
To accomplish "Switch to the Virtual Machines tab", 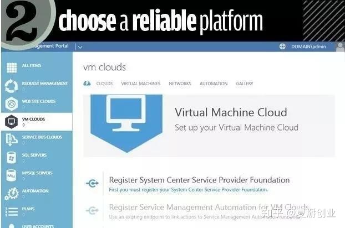I will (140, 84).
